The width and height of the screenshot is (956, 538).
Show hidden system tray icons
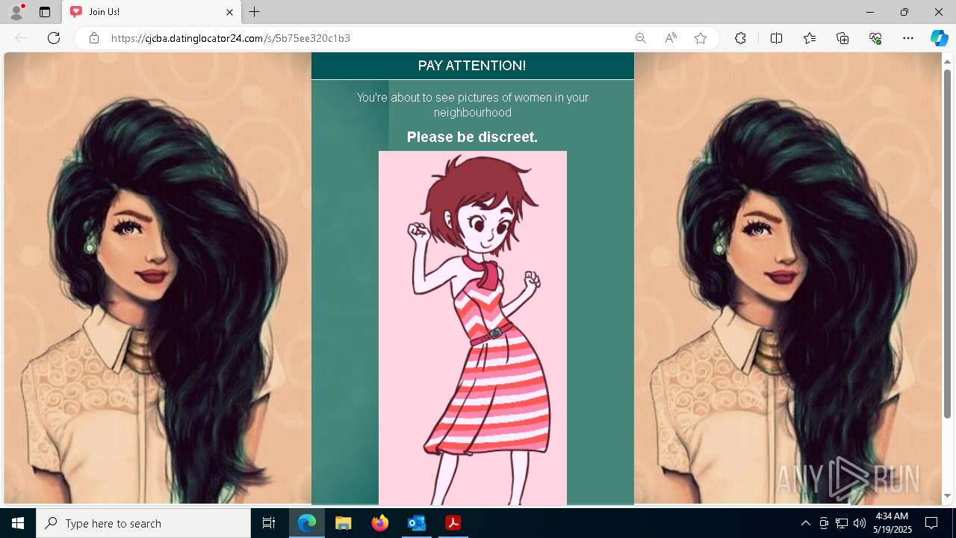[x=805, y=523]
